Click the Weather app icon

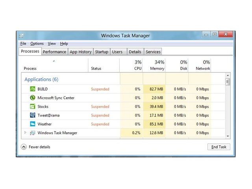(x=32, y=124)
